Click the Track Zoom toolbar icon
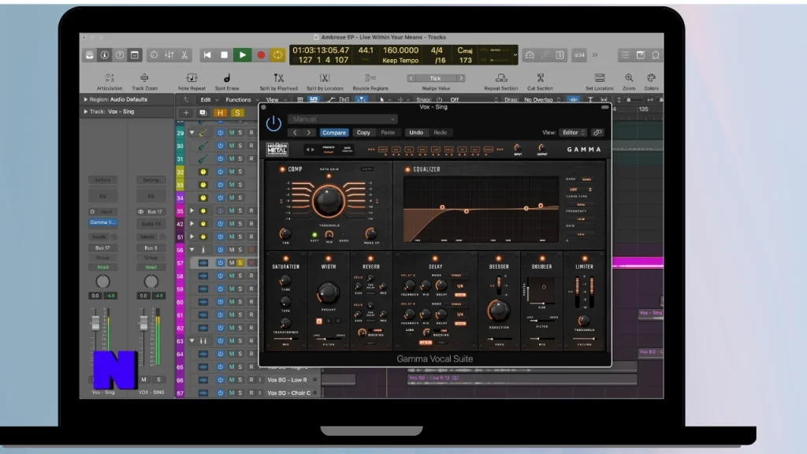This screenshot has width=807, height=454. click(144, 78)
